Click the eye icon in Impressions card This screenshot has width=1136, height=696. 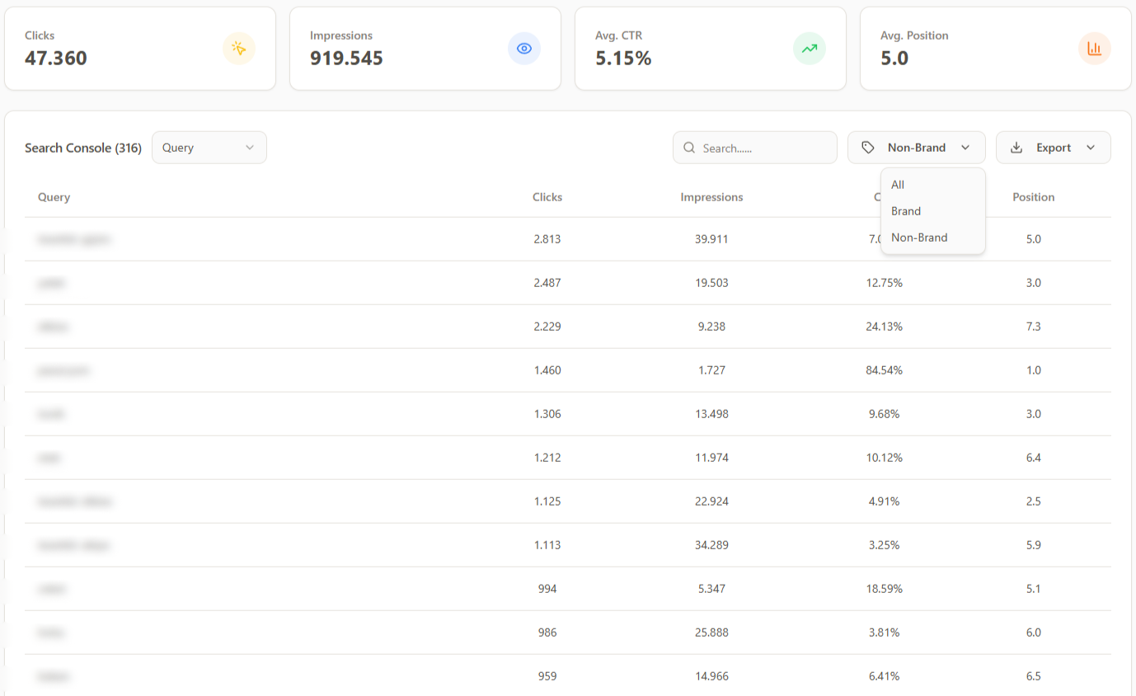point(523,49)
